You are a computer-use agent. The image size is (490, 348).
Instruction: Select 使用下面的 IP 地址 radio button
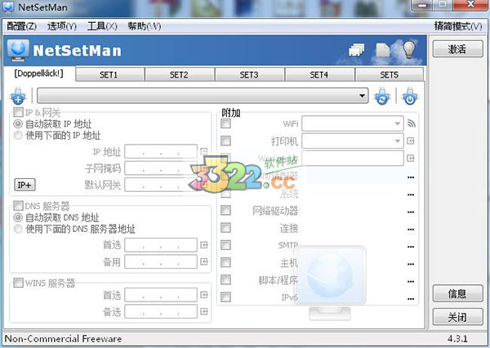pyautogui.click(x=19, y=136)
